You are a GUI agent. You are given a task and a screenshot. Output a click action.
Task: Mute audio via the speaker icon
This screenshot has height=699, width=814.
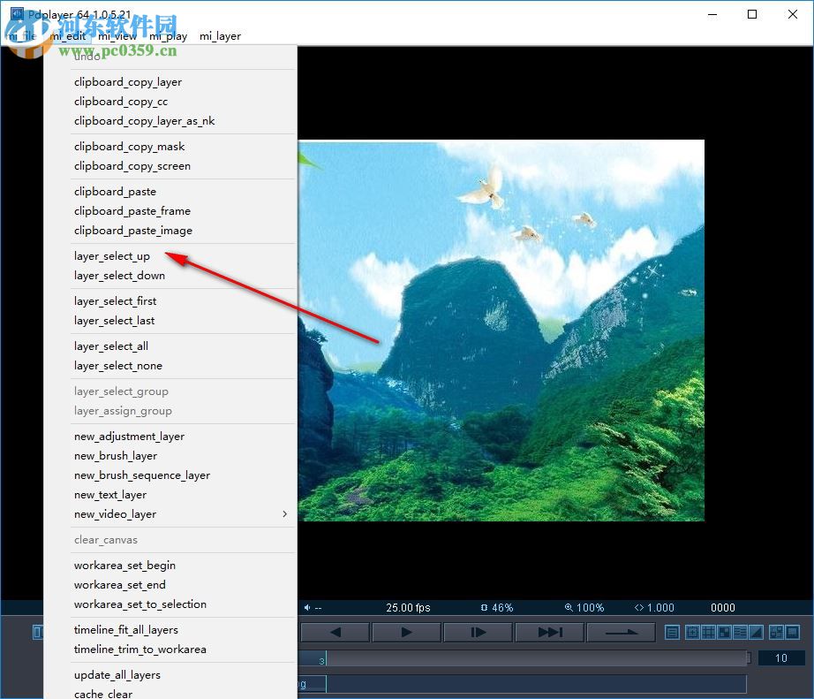click(x=306, y=607)
